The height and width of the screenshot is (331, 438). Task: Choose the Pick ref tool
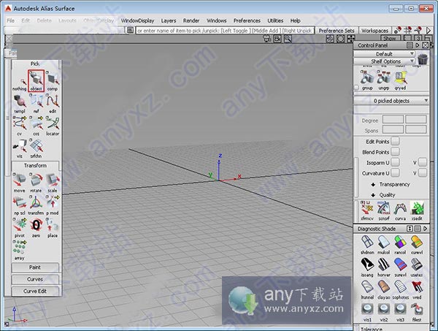36,103
